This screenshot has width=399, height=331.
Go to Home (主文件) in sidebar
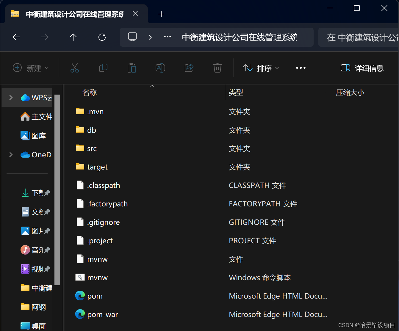click(x=36, y=117)
